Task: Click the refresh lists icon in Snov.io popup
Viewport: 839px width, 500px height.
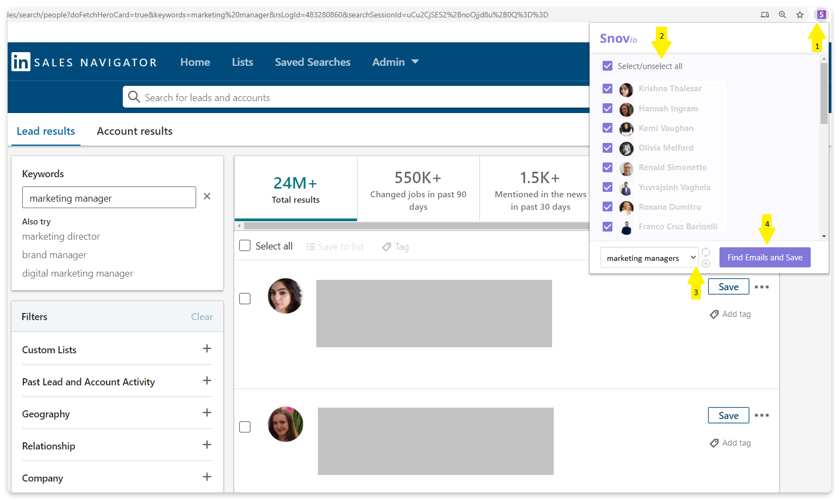Action: (x=706, y=252)
